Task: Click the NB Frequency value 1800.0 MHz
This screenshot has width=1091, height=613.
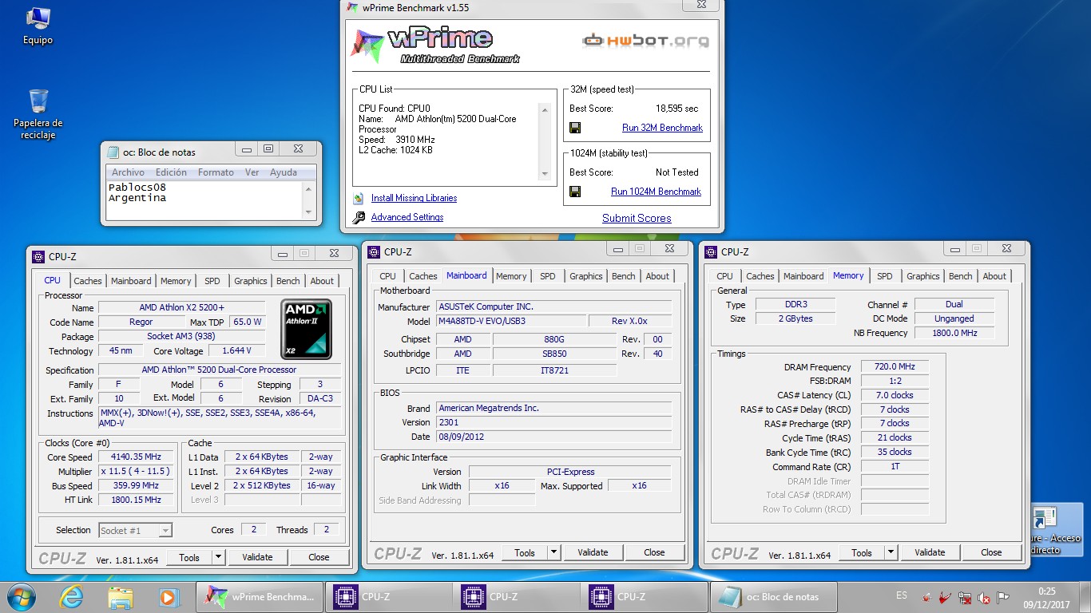Action: pos(954,333)
